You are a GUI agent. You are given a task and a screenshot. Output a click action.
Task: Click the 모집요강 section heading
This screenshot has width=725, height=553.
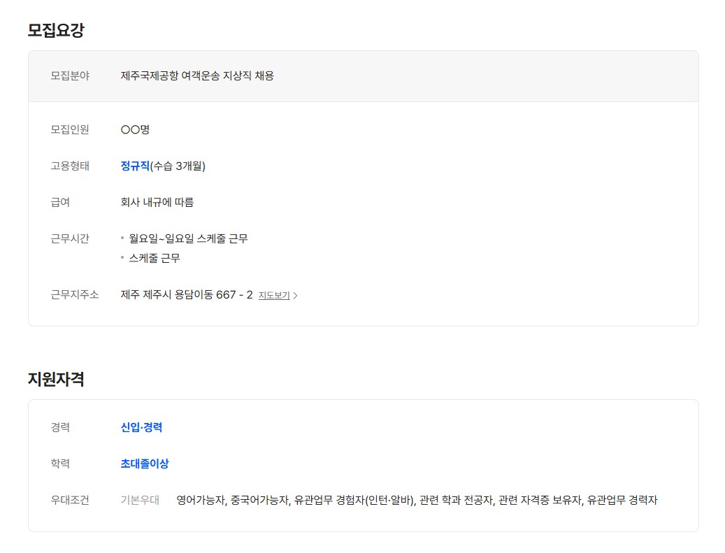(x=56, y=30)
